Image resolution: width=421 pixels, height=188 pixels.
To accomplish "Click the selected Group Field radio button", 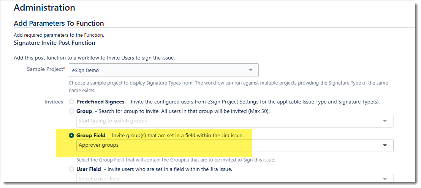I will 71,136.
